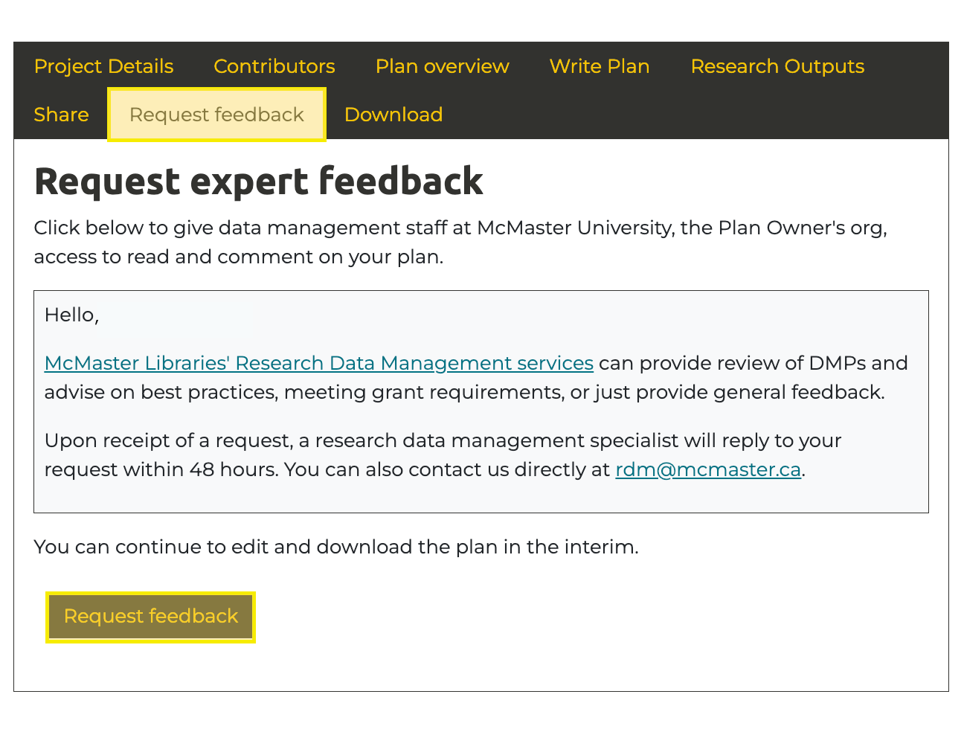Click the Request feedback button below the message
Image resolution: width=964 pixels, height=732 pixels.
pos(151,617)
